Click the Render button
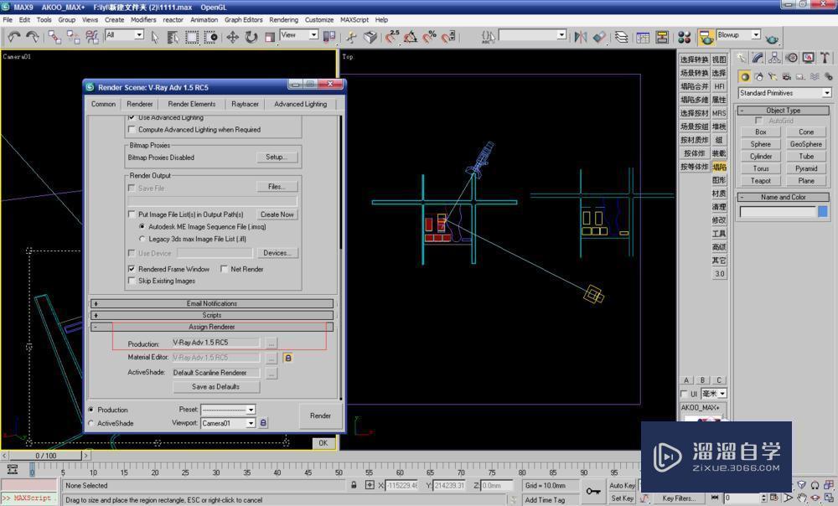Viewport: 838px width, 506px height. point(320,416)
